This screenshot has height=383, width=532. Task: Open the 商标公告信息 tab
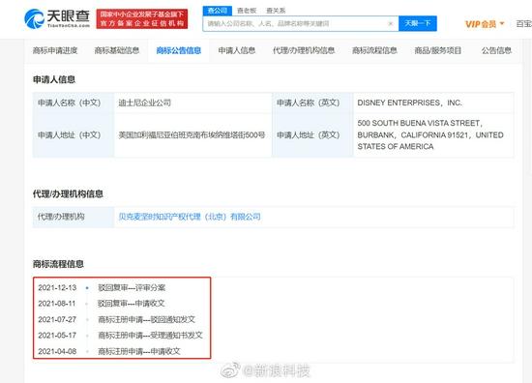[x=179, y=50]
